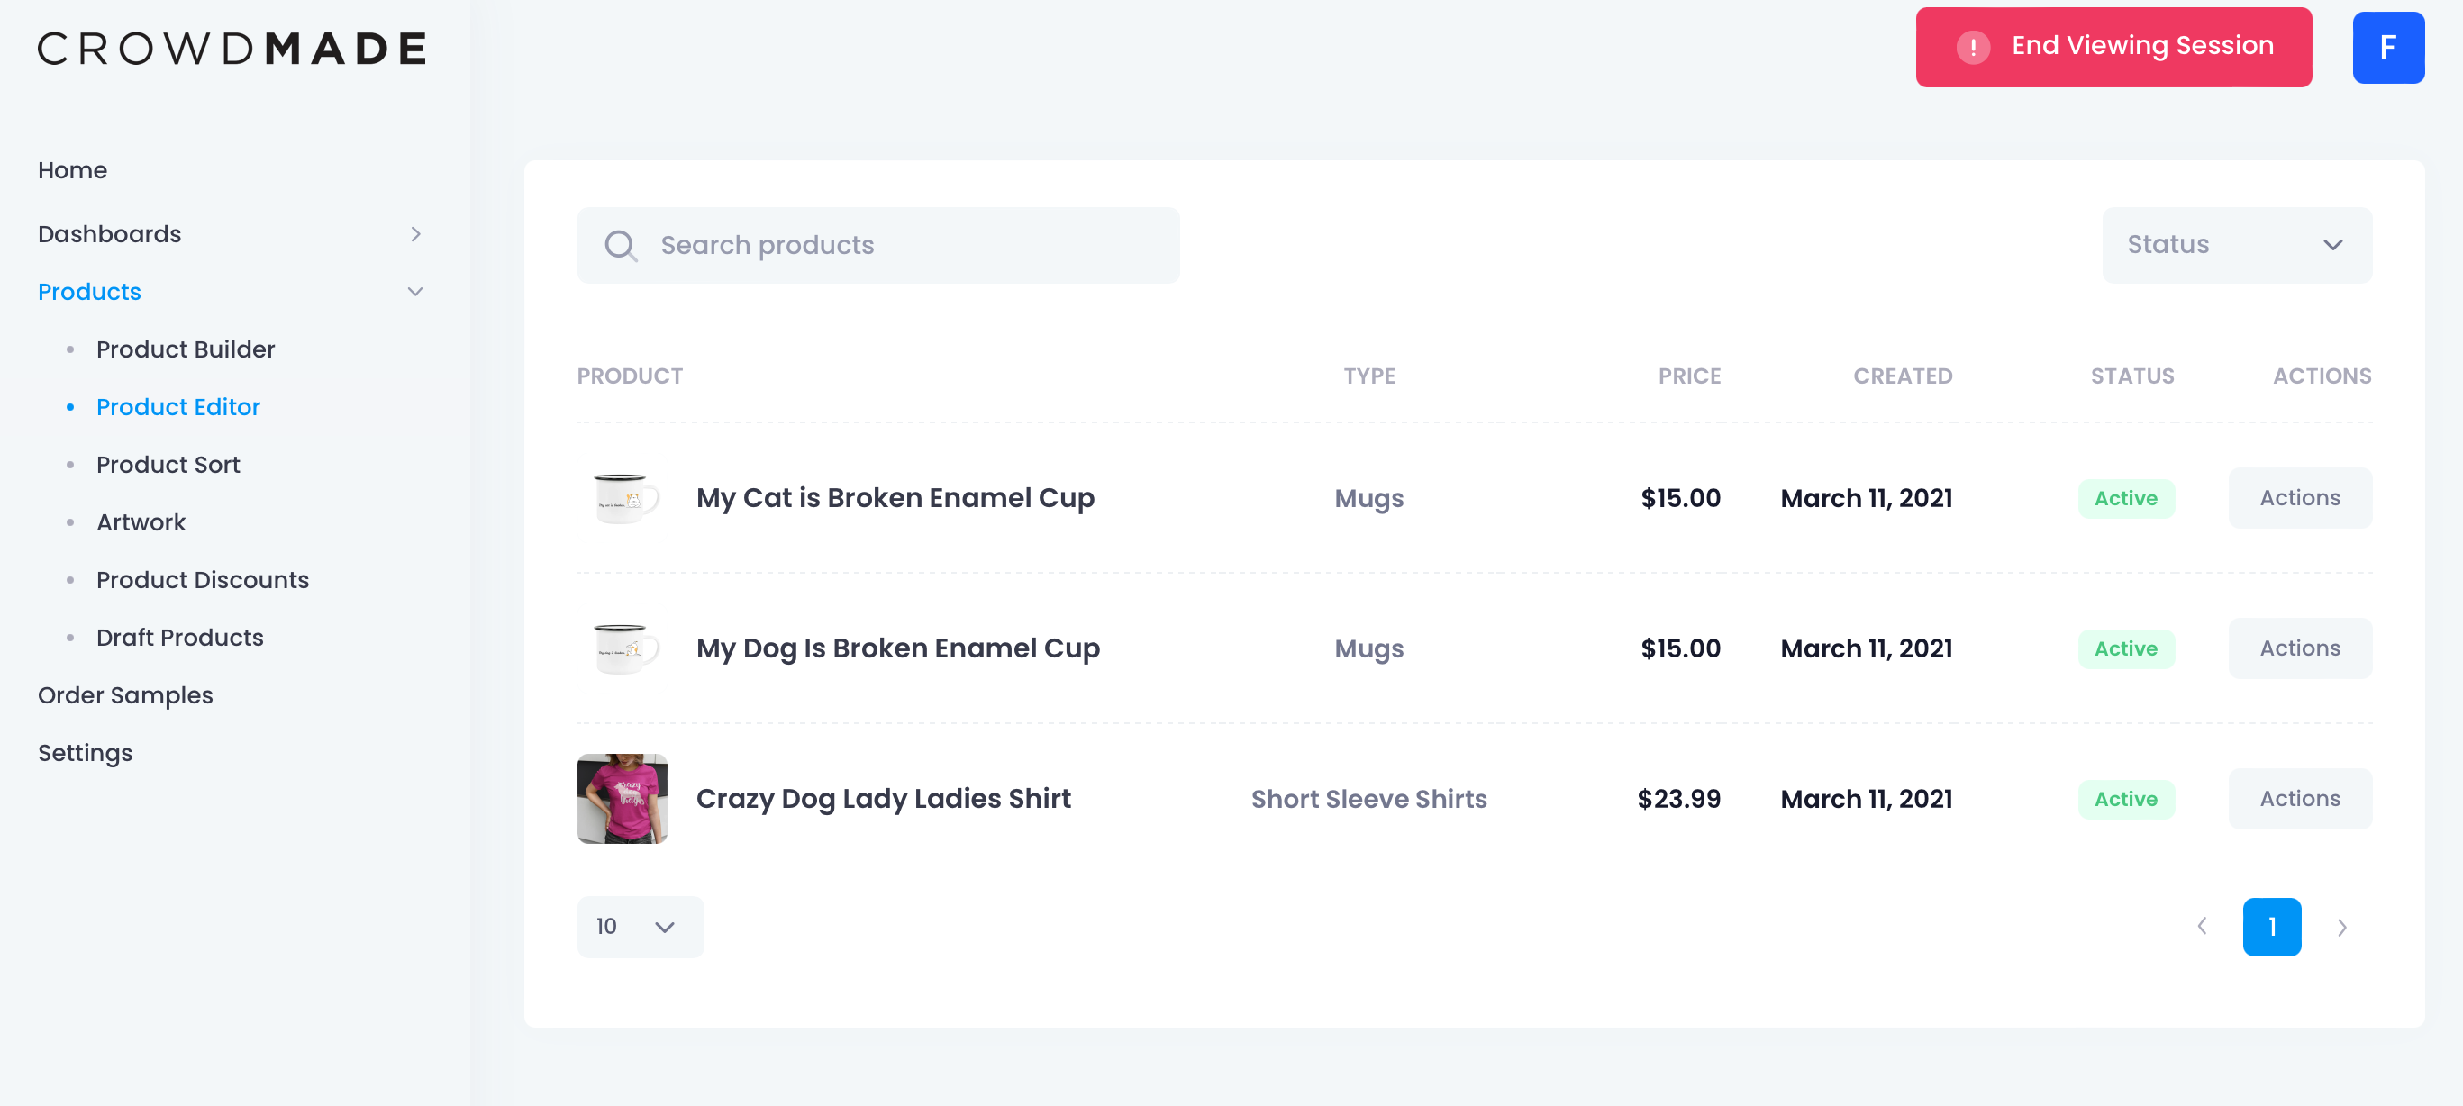Click the alert icon in End Viewing Session
Screen dimensions: 2463x1106
1973,47
